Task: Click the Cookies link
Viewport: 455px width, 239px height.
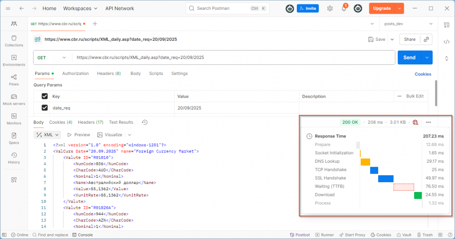Action: pyautogui.click(x=423, y=74)
